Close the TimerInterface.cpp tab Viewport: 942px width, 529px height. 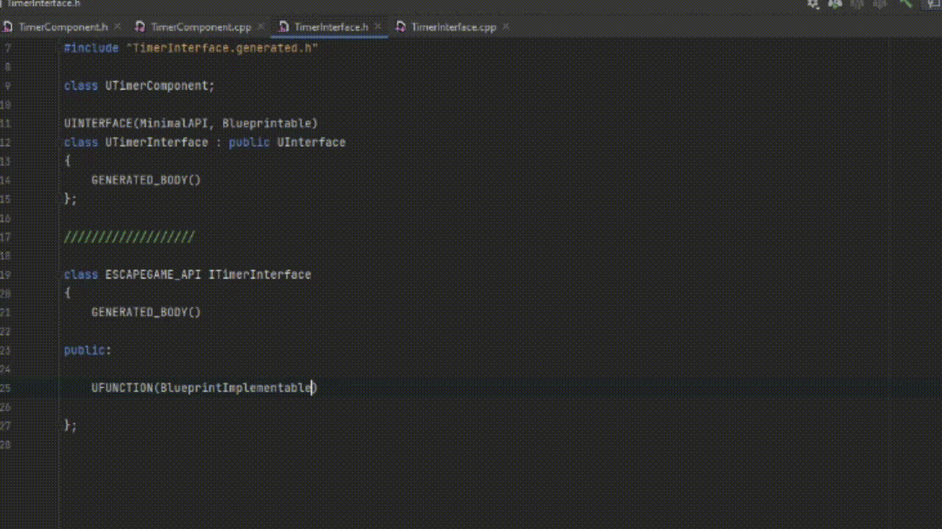506,26
